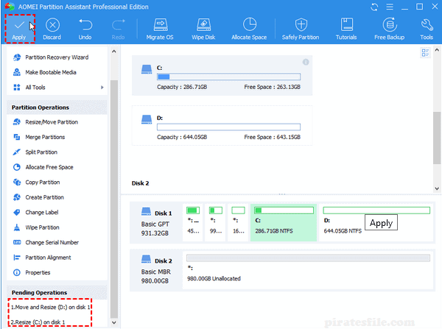Viewport: 442px width, 329px height.
Task: Undo the last operation
Action: pos(85,29)
